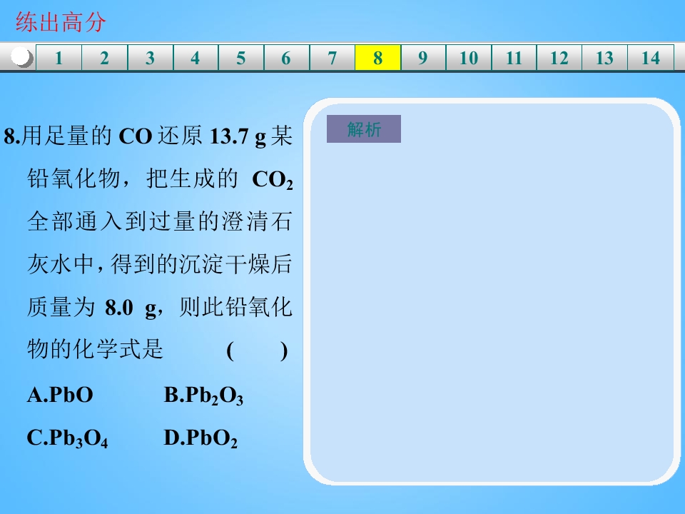Click the answer blank parentheses
Image resolution: width=685 pixels, height=514 pixels.
click(x=257, y=351)
